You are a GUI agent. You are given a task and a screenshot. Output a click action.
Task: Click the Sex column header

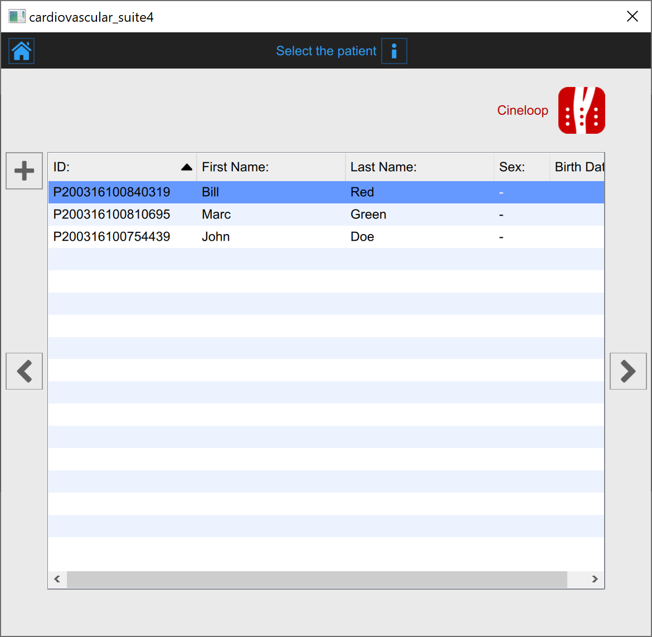pos(521,167)
